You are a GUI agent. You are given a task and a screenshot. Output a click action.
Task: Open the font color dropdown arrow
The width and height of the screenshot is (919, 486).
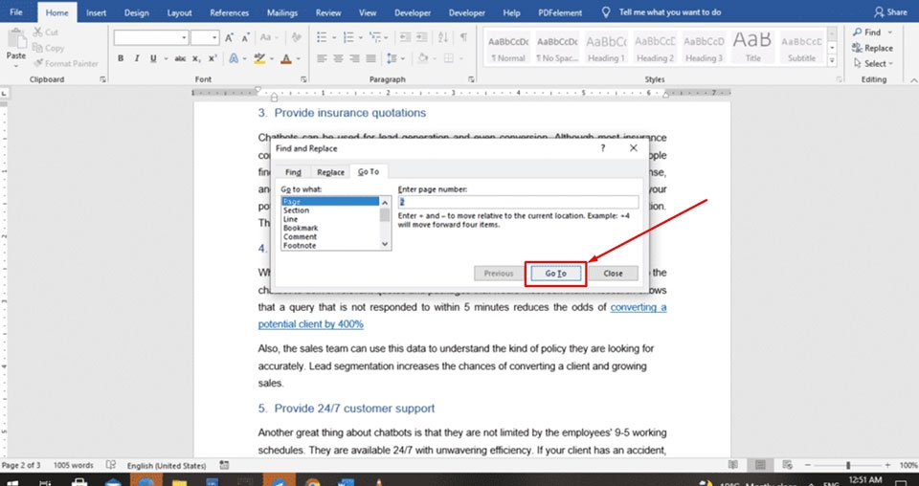299,58
